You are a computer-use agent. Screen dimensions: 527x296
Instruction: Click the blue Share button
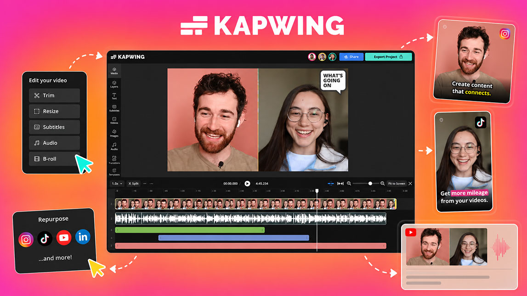[351, 57]
